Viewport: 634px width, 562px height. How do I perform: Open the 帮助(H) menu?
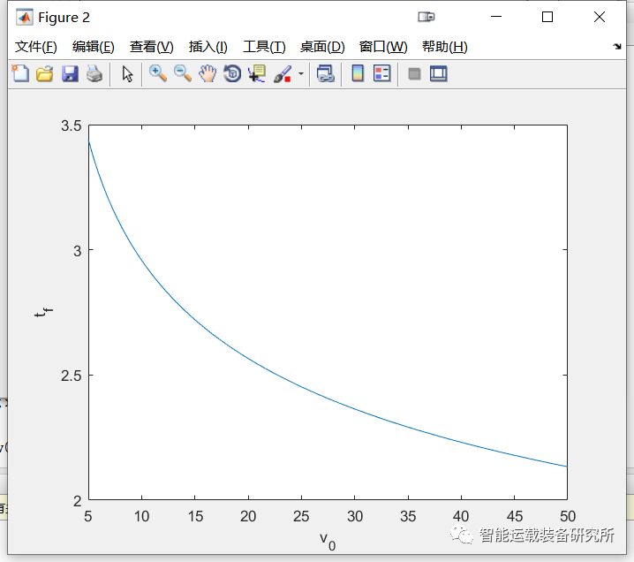click(445, 47)
